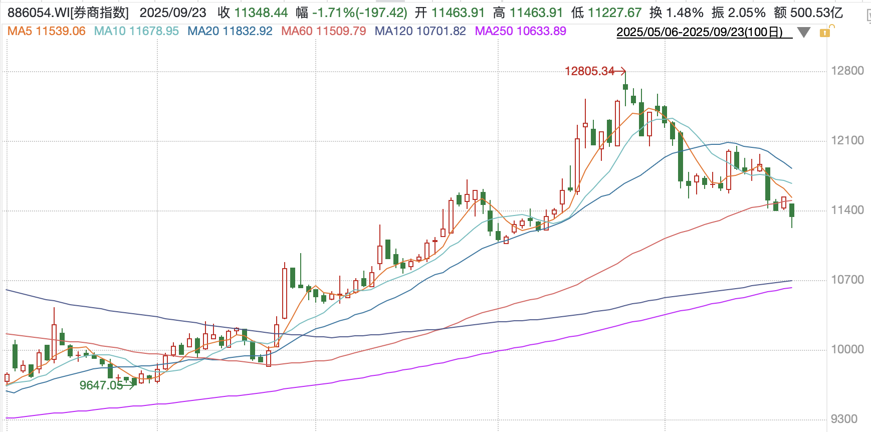Click the change value 幅 -1.71%(-197.42)
The image size is (871, 432).
click(352, 13)
